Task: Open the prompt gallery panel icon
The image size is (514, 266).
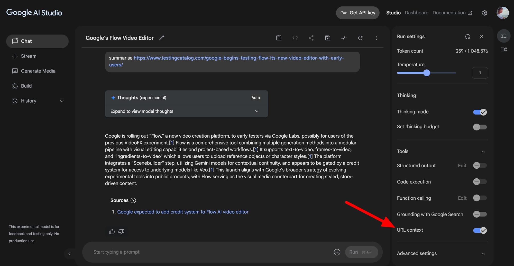Action: pyautogui.click(x=504, y=49)
